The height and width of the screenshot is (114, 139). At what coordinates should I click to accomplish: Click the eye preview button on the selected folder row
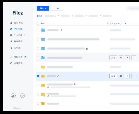click(x=121, y=76)
